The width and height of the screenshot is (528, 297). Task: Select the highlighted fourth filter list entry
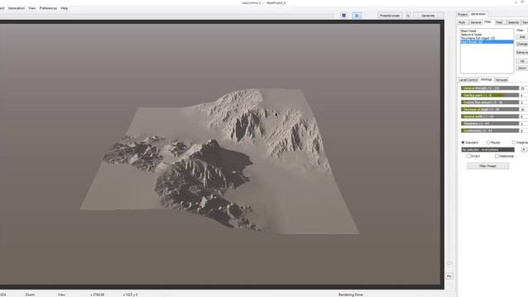tap(487, 42)
